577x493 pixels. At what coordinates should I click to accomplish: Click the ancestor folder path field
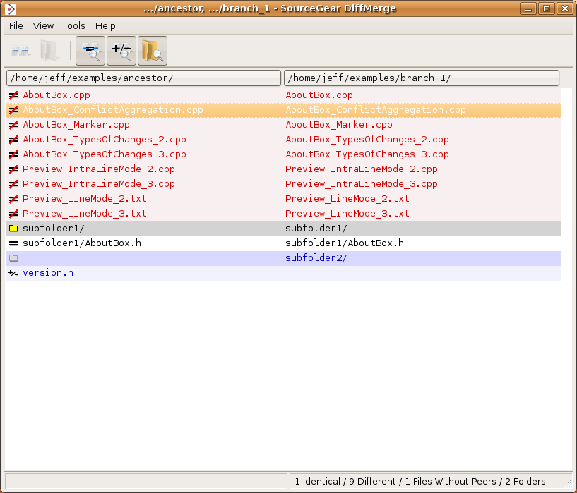(143, 78)
